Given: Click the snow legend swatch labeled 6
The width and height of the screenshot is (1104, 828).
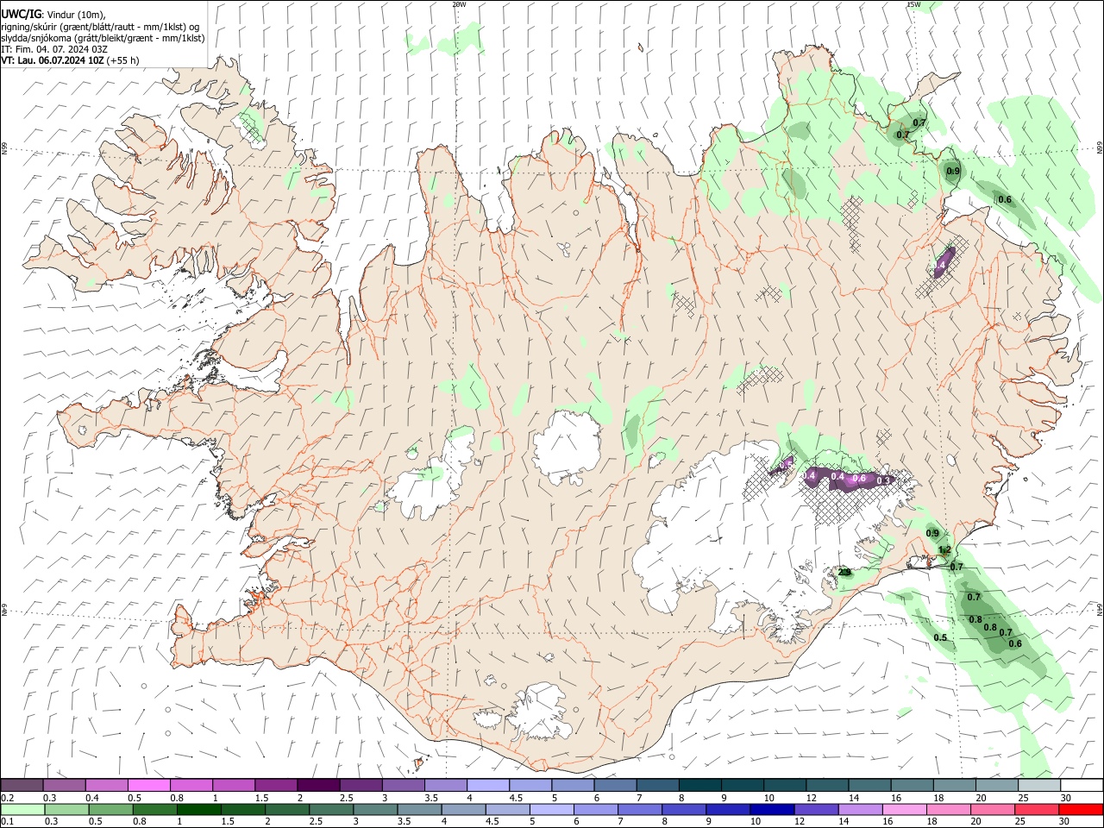Looking at the screenshot, I should point(614,785).
